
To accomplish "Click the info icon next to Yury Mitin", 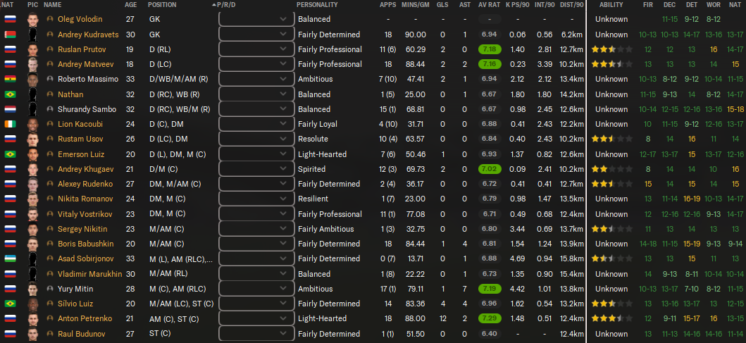I will (x=50, y=289).
